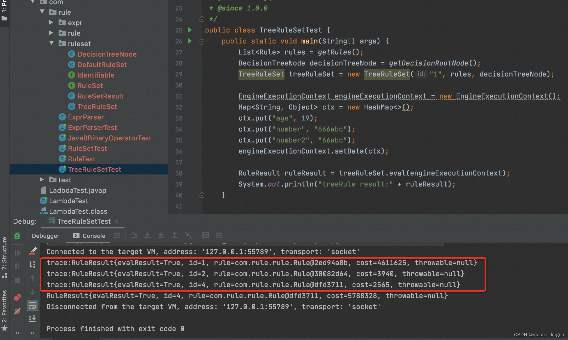Click the Rerun debug bug icon
Image resolution: width=568 pixels, height=340 pixels.
click(17, 236)
